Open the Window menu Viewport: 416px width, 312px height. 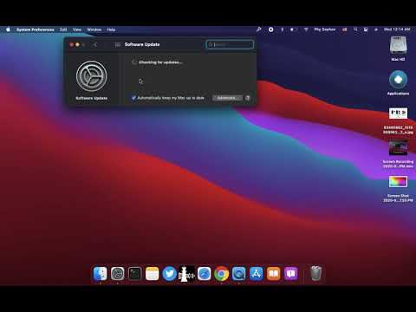click(x=94, y=29)
